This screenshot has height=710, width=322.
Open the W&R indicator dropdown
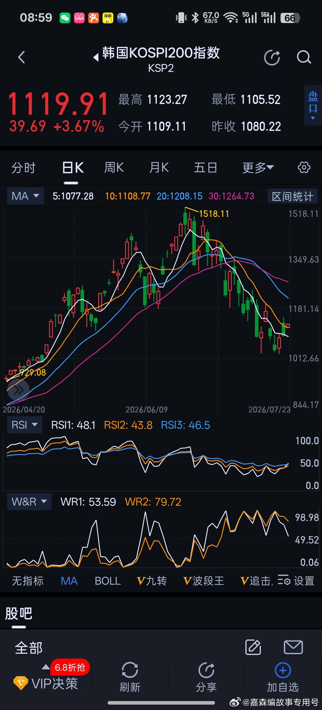tap(29, 501)
